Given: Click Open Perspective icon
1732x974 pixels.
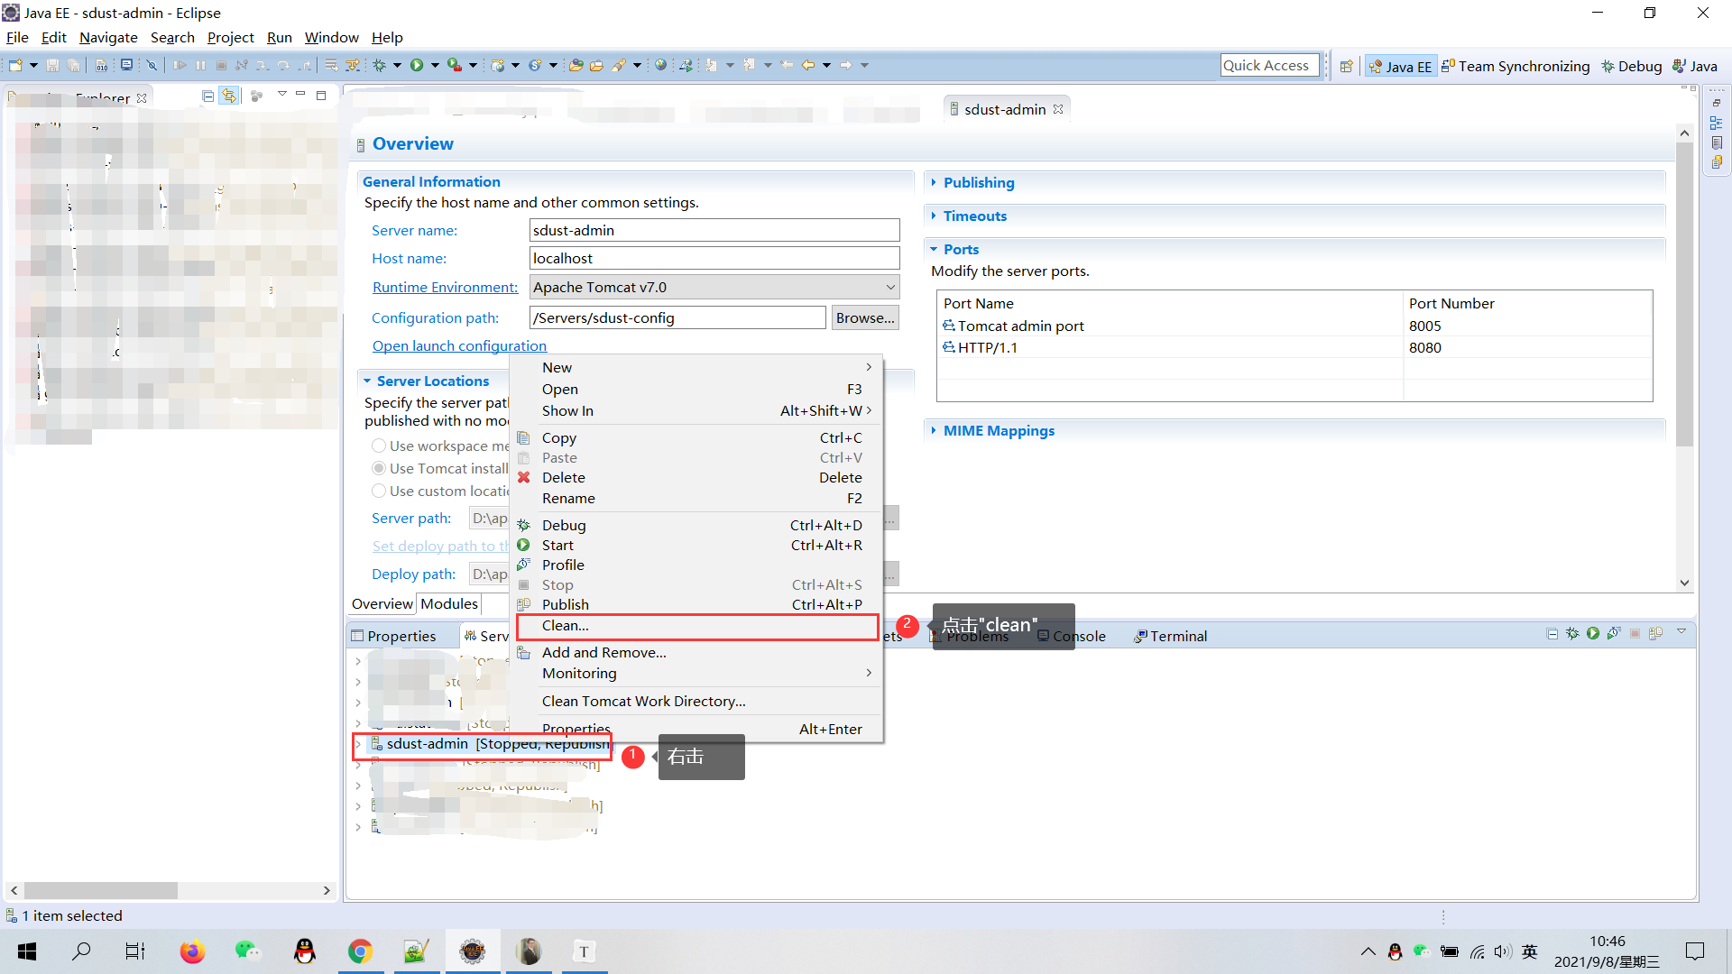Looking at the screenshot, I should [x=1347, y=66].
